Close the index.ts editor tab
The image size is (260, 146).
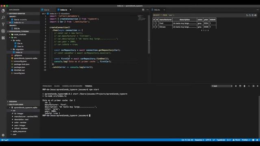(x=70, y=10)
